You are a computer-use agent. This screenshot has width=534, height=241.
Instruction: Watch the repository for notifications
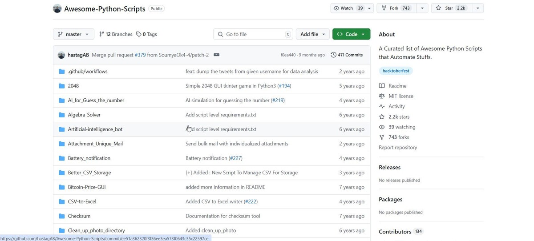348,8
